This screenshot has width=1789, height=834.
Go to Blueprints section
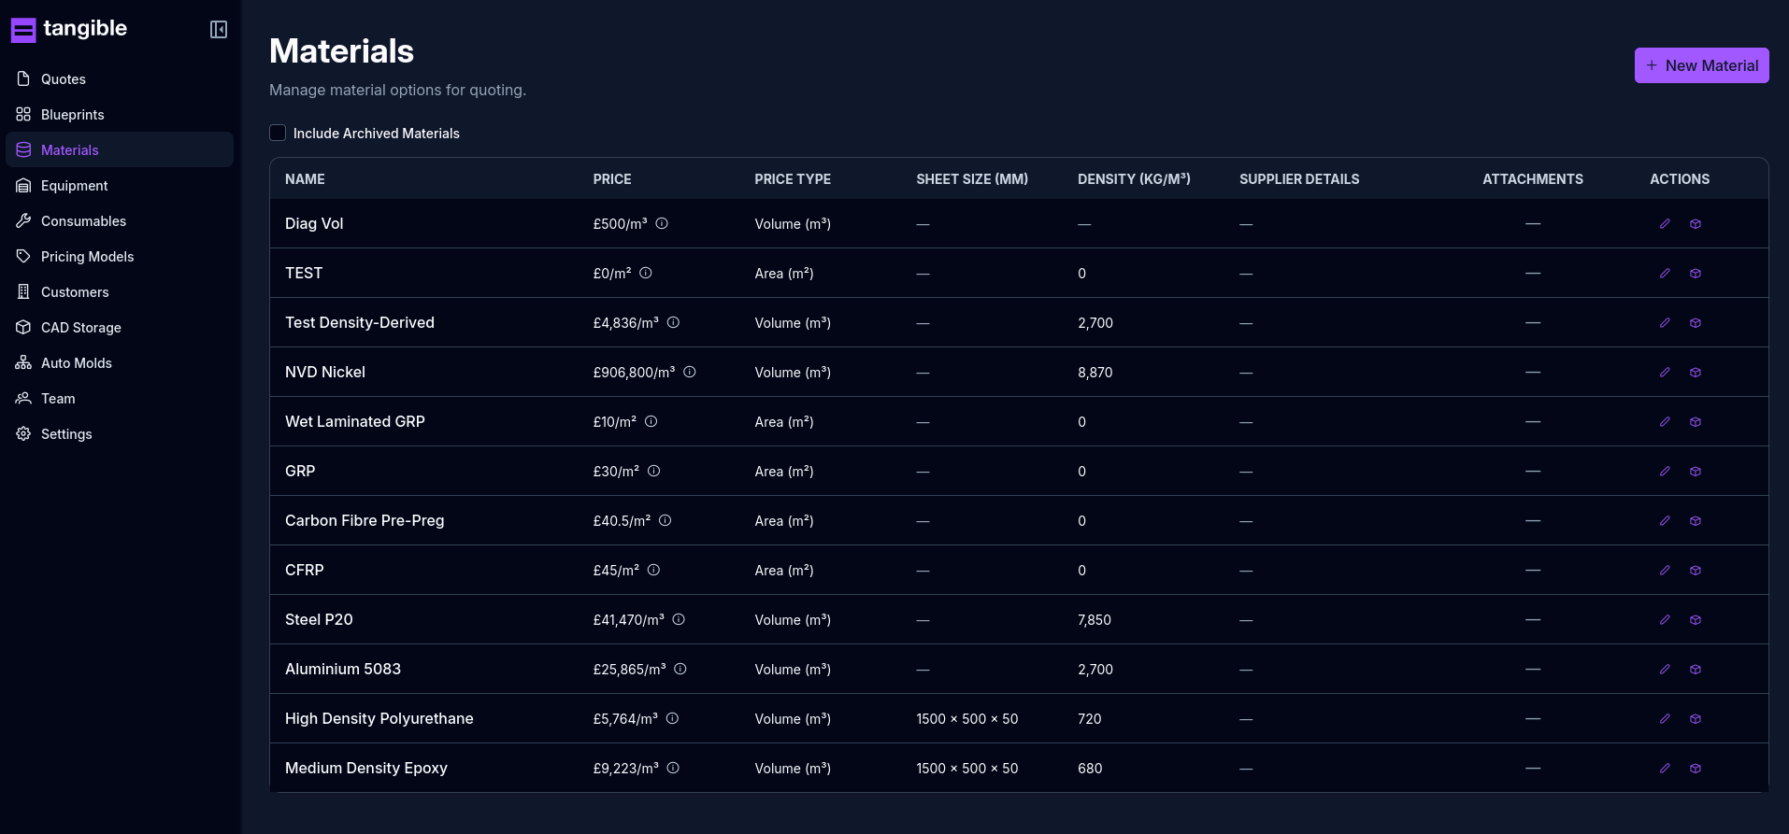tap(120, 115)
